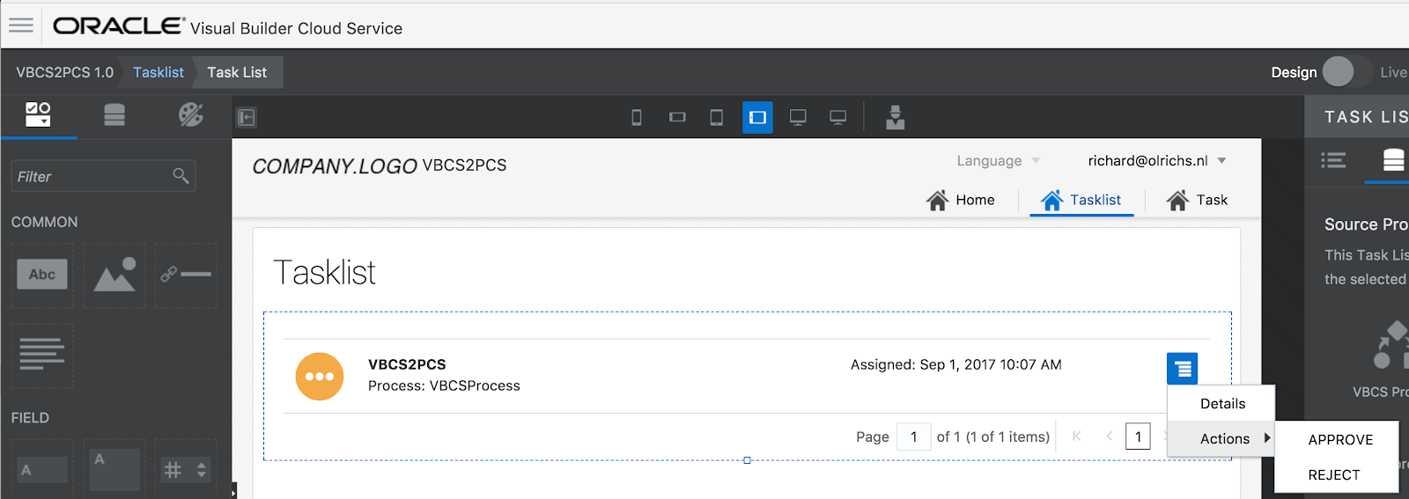Image resolution: width=1409 pixels, height=499 pixels.
Task: Open the property inspector list tab icon
Action: [1333, 160]
